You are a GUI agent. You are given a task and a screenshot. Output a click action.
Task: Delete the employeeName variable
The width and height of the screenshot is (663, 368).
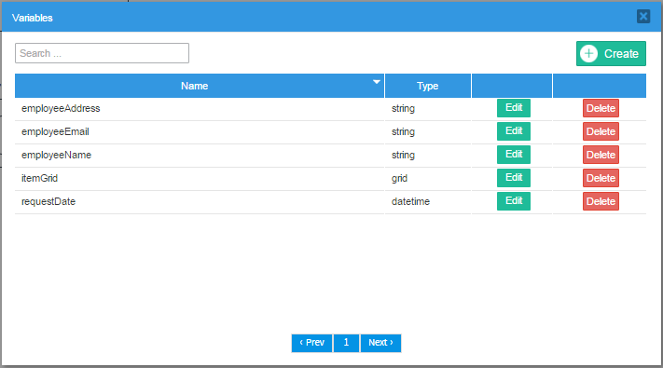[601, 155]
